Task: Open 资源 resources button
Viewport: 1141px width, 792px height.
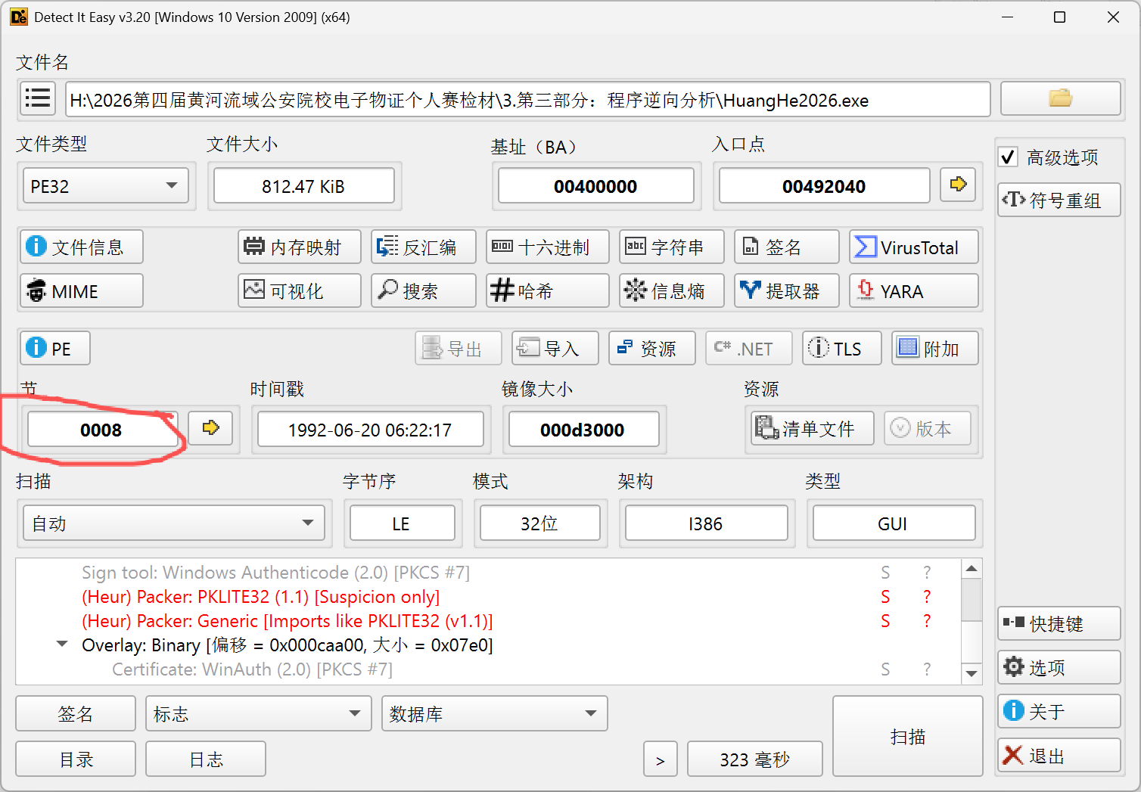Action: pyautogui.click(x=652, y=348)
